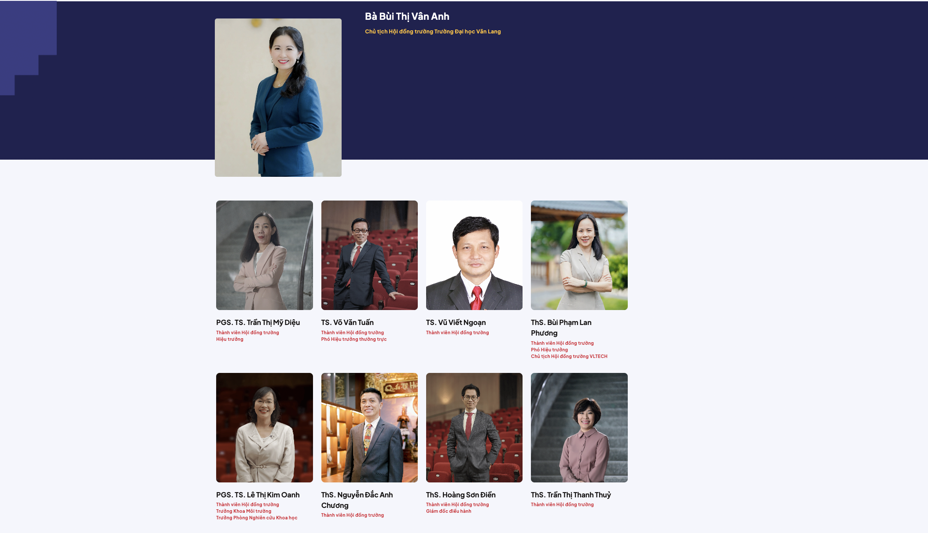Open photo of PGS. TS. Trần Thị Mỹ Diệu
Viewport: 928px width, 533px height.
tap(265, 255)
